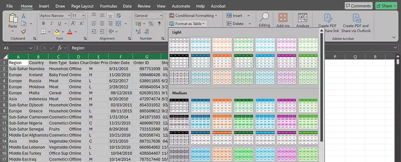This screenshot has width=401, height=162.
Task: Open the Name Box A1 dropdown
Action: point(31,48)
